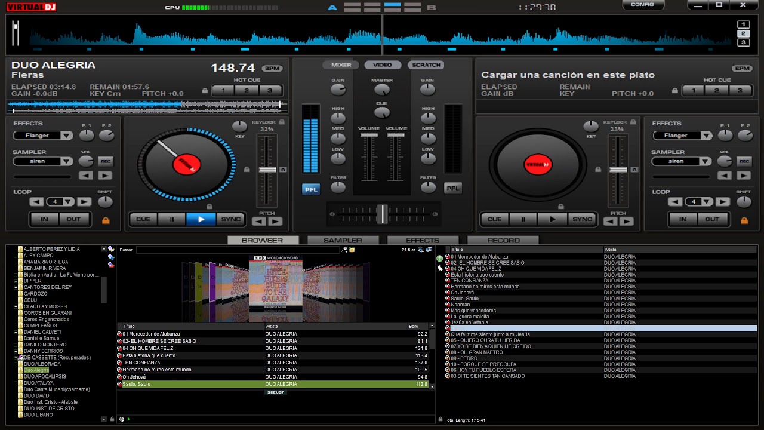The width and height of the screenshot is (764, 430).
Task: Toggle PFL on the left channel
Action: pos(311,189)
